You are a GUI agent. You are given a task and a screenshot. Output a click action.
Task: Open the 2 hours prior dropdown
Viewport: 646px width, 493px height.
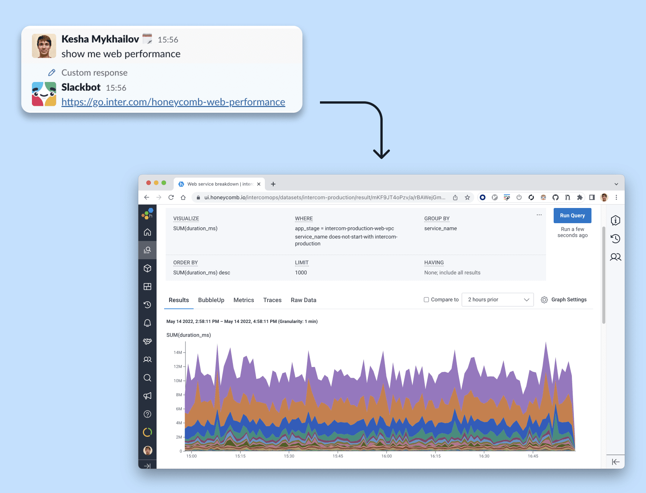pos(497,299)
